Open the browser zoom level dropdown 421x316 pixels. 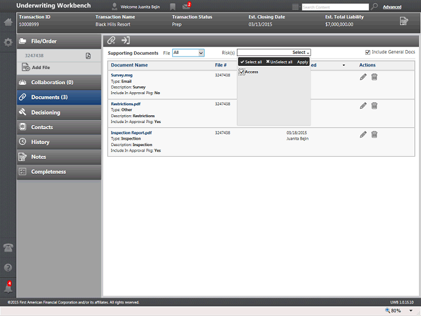coord(410,311)
